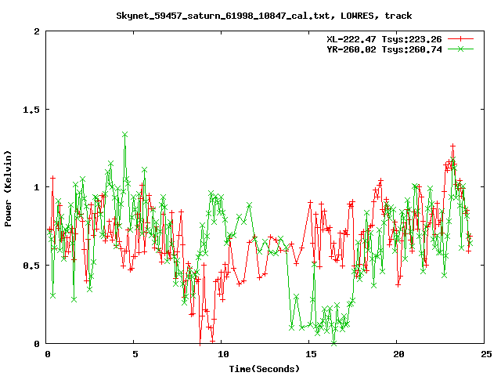The image size is (501, 376).
Task: Click the y-axis tick label 0.5
Action: 31,266
